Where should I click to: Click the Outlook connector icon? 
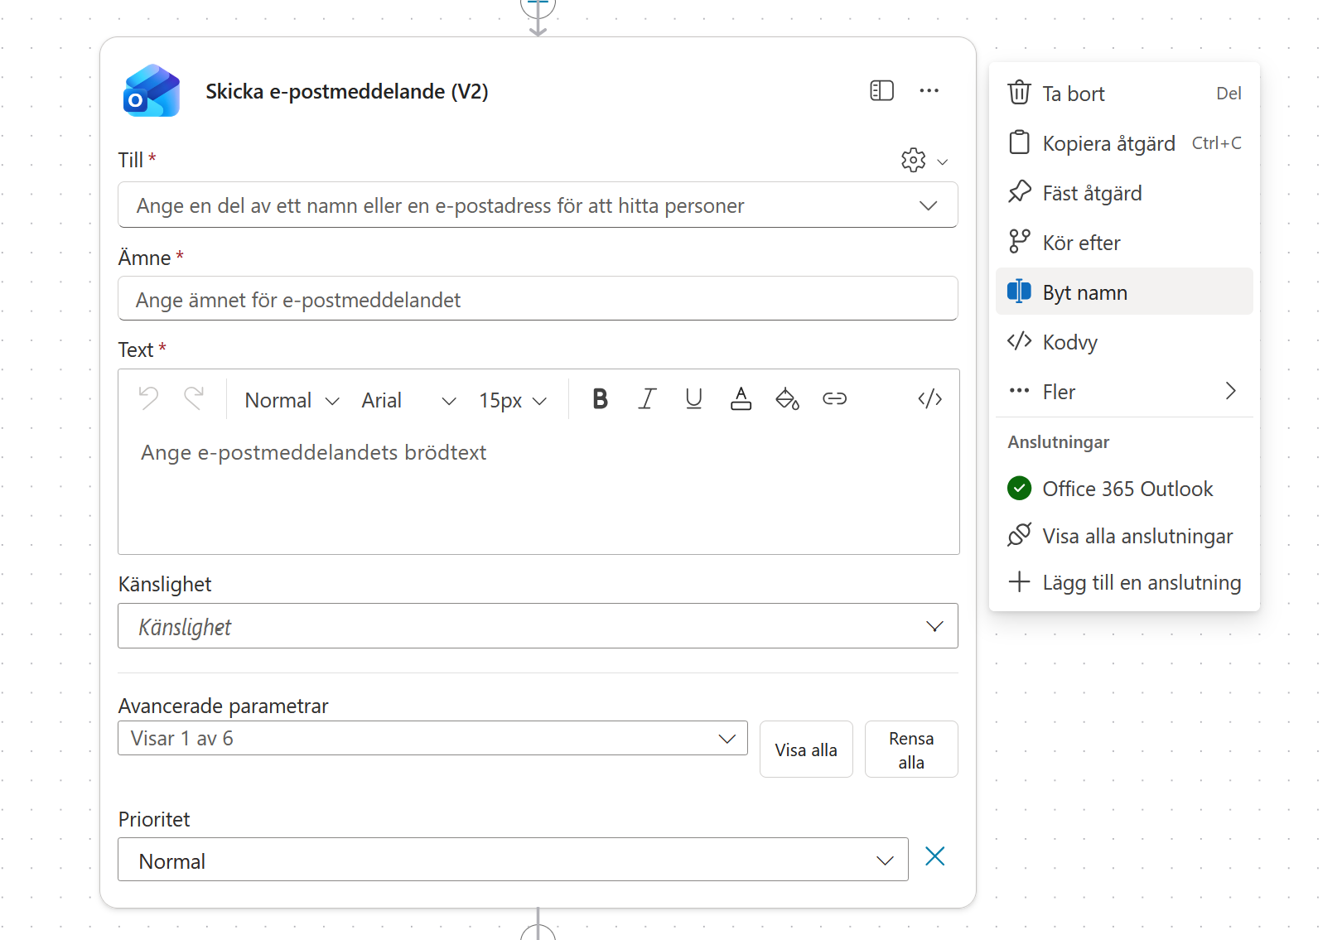coord(152,91)
